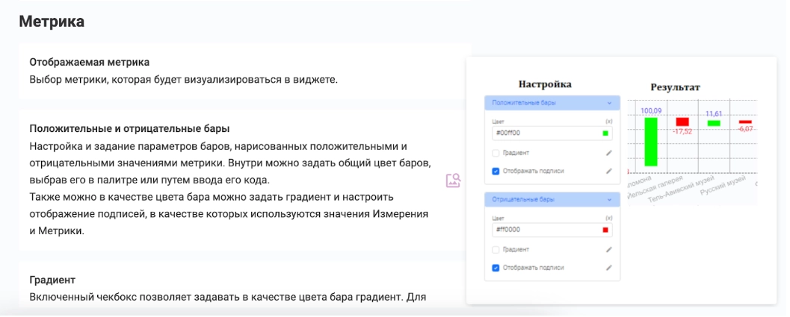The width and height of the screenshot is (790, 317).
Task: Uncheck Отображать подписи for positive bars
Action: [496, 171]
